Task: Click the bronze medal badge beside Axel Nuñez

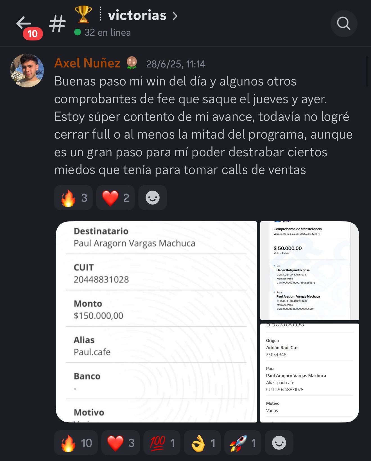Action: coord(132,63)
